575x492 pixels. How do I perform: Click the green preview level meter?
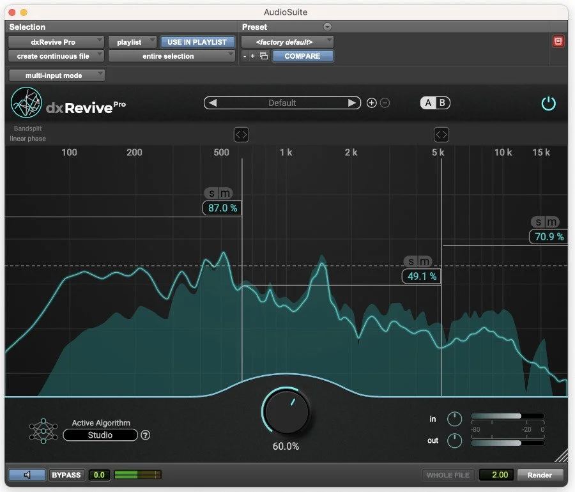[137, 475]
